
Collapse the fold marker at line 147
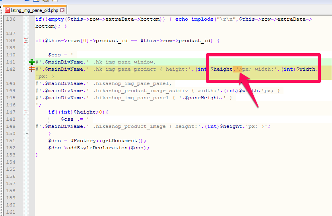click(x=26, y=112)
